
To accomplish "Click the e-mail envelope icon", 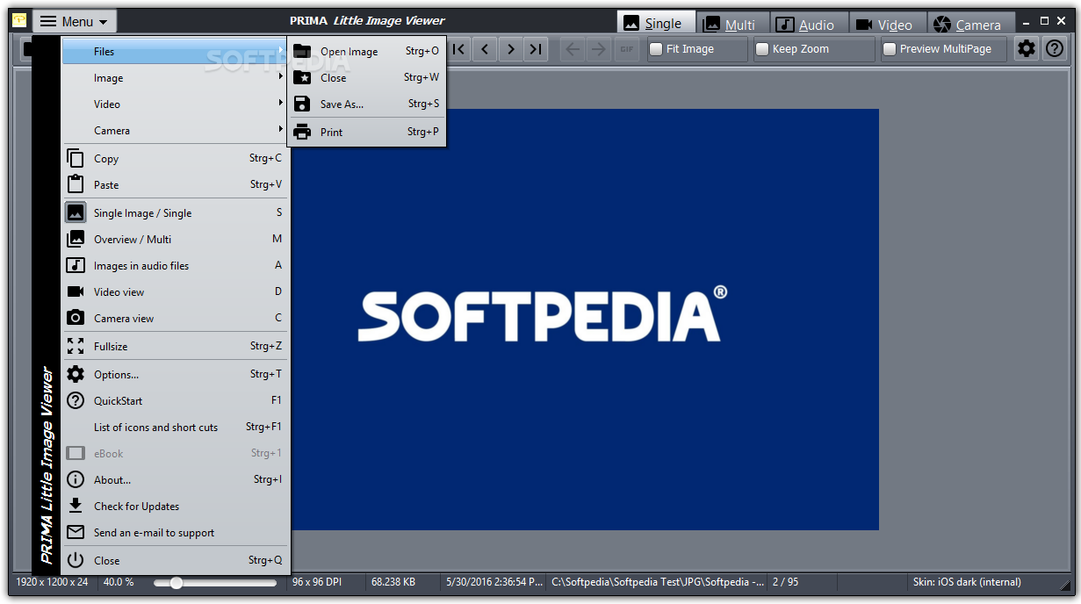I will [76, 532].
